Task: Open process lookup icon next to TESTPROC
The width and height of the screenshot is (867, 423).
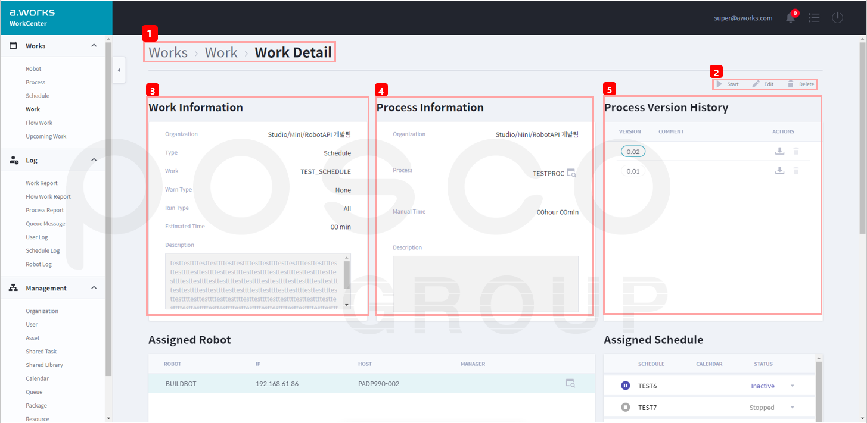Action: [x=571, y=173]
